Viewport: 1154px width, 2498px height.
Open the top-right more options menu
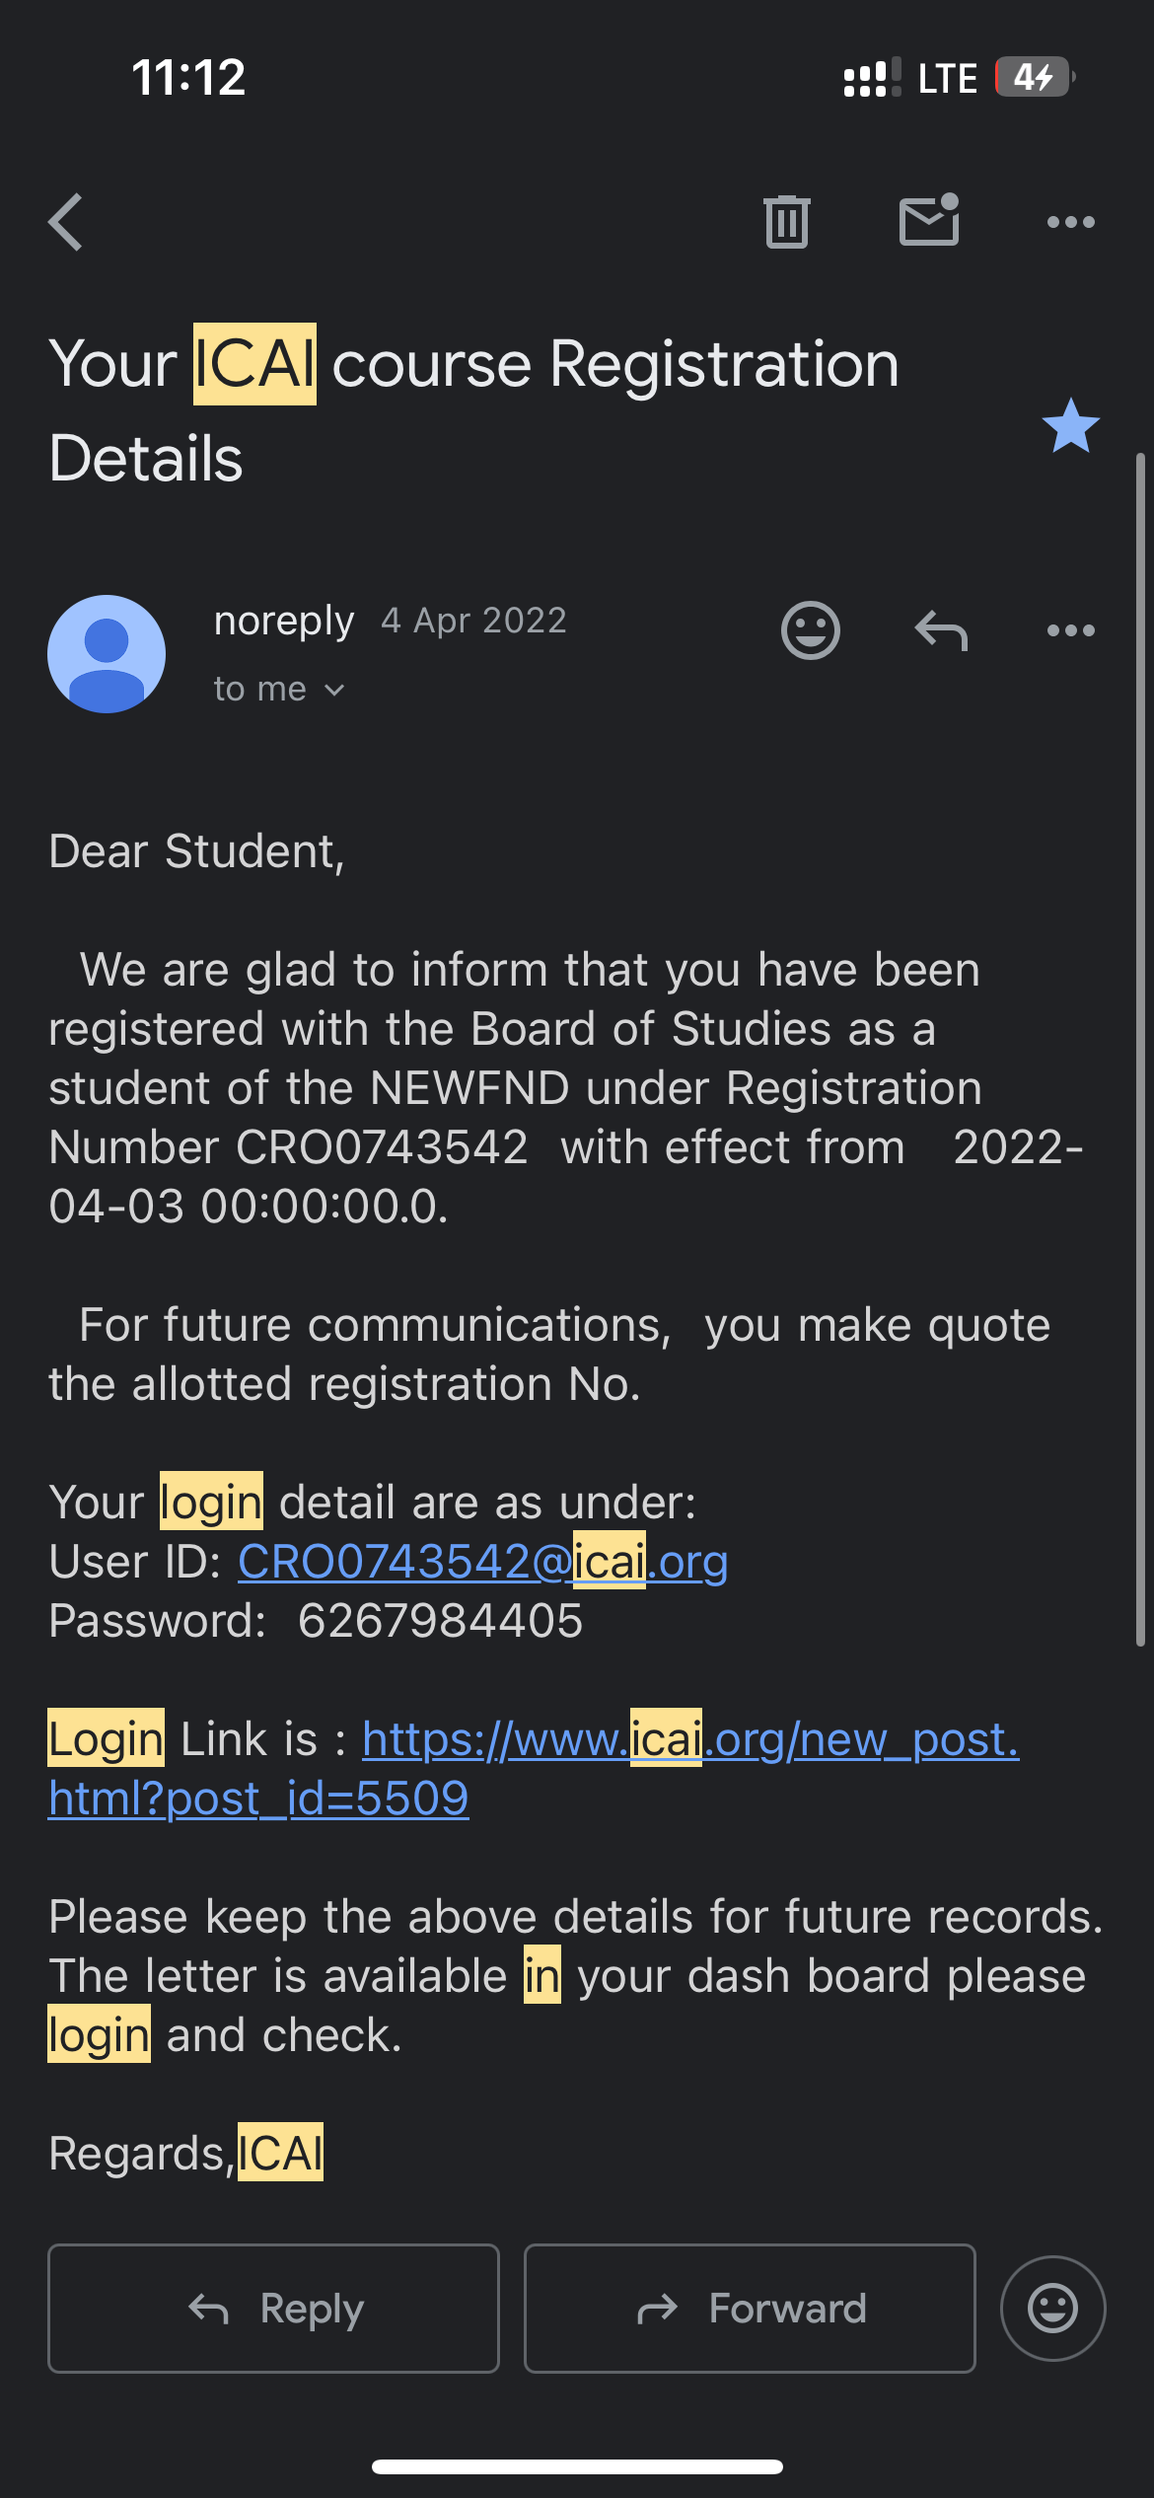point(1070,222)
